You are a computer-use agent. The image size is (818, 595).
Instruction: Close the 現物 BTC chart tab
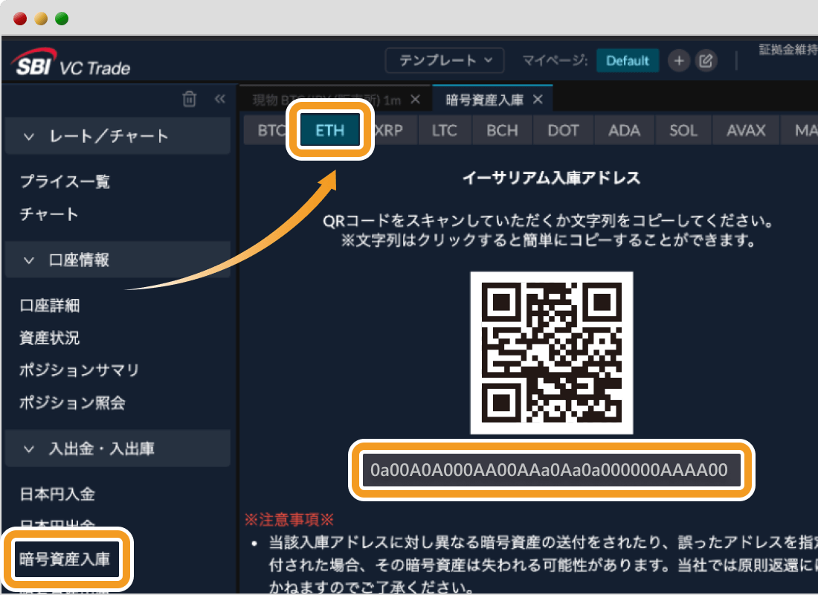415,99
